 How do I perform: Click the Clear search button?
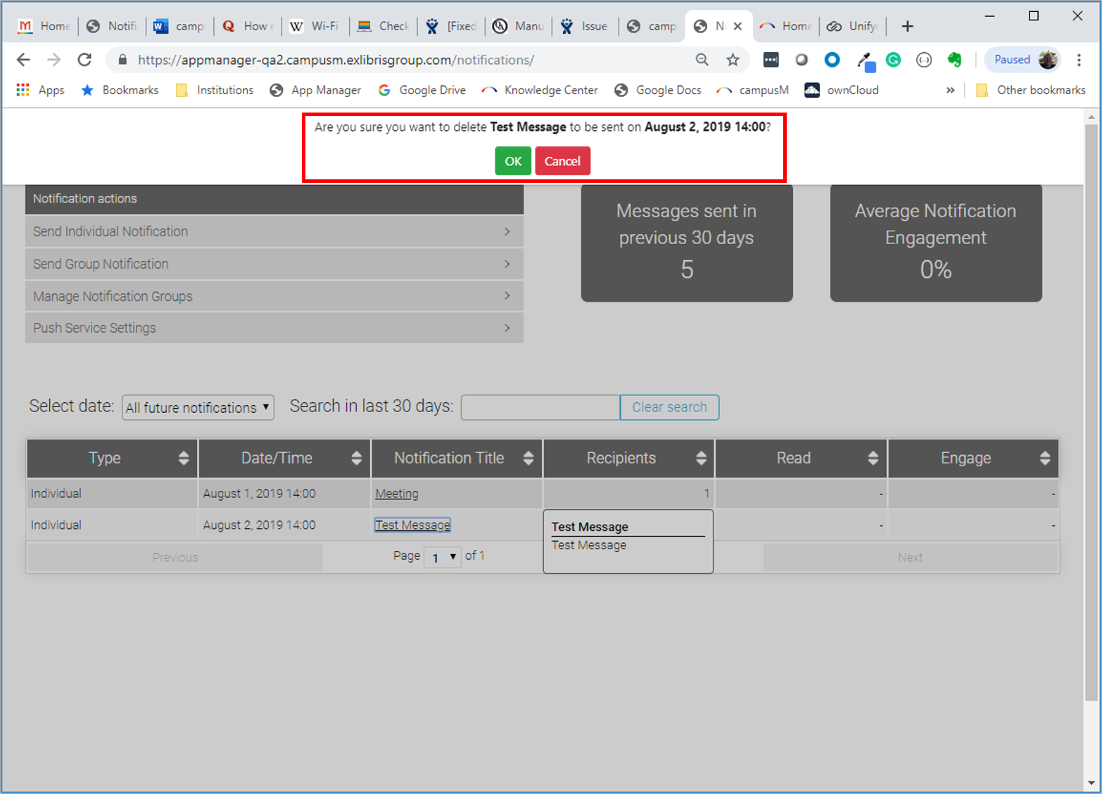click(x=669, y=407)
